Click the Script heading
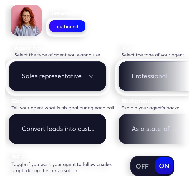This screenshot has height=183, width=192. click(20, 156)
